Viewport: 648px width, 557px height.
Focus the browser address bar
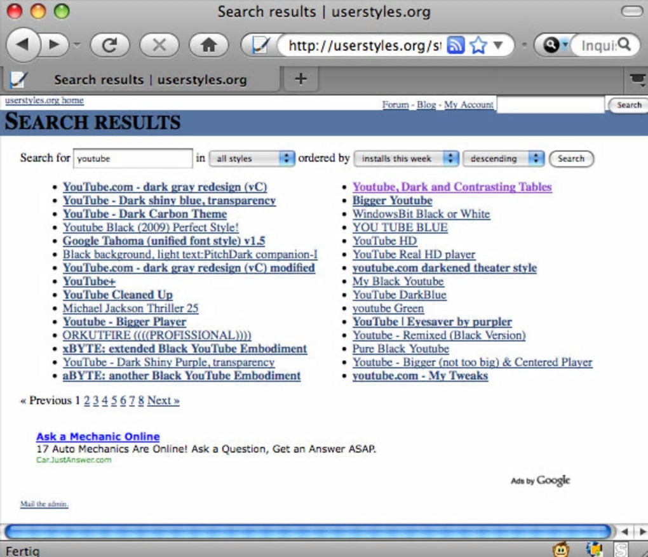click(x=363, y=46)
